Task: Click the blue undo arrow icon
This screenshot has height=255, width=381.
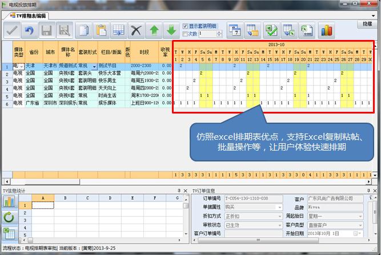Action: 29,30
